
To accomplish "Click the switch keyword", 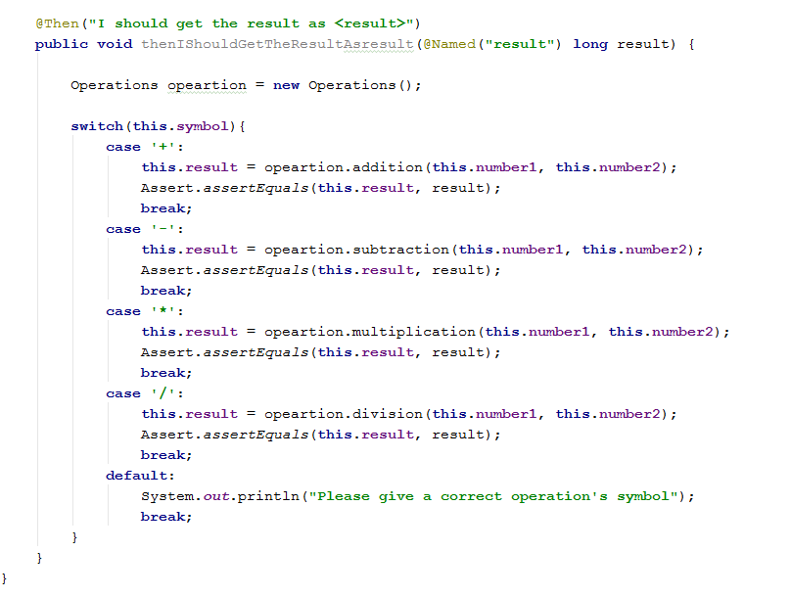I will click(x=97, y=126).
